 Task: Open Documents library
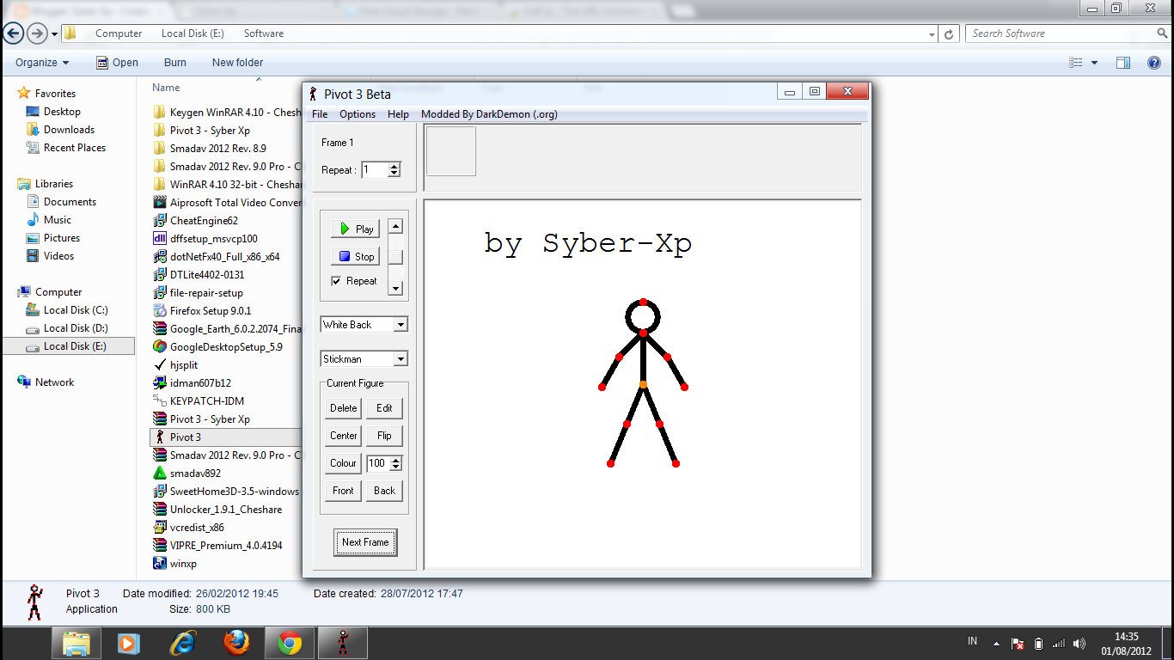pos(61,202)
